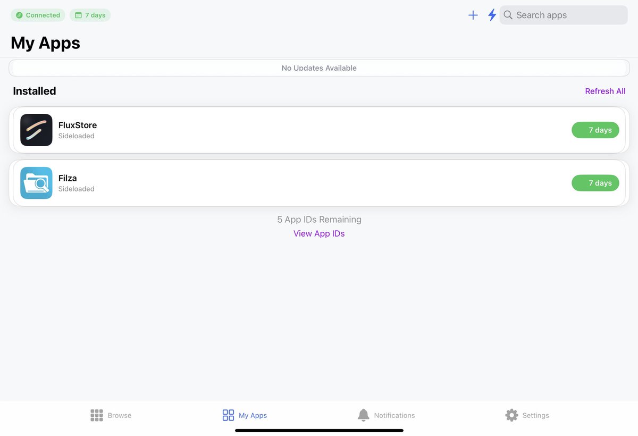Tap the My Apps squares icon

(x=228, y=415)
